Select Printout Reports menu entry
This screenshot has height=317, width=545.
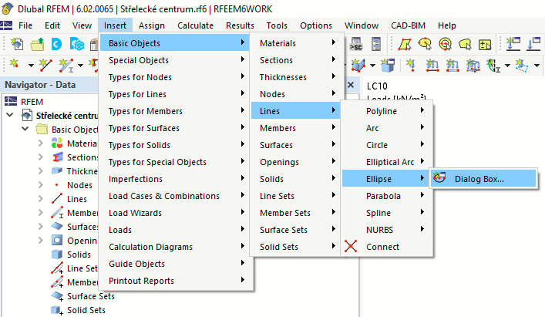[x=141, y=281]
